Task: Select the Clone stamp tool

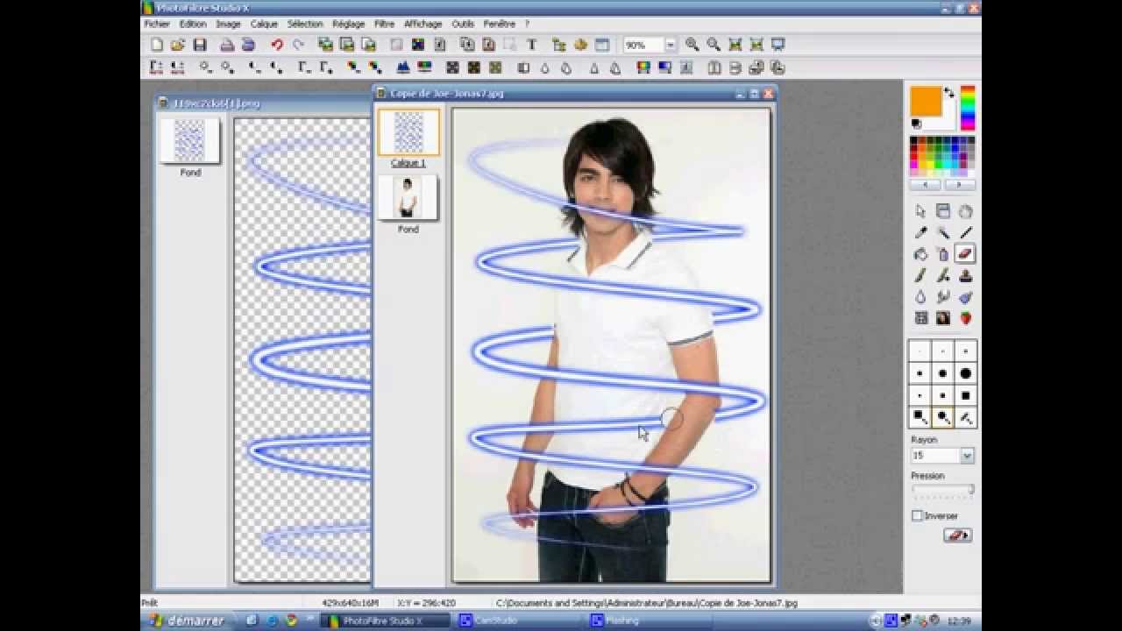Action: click(965, 276)
